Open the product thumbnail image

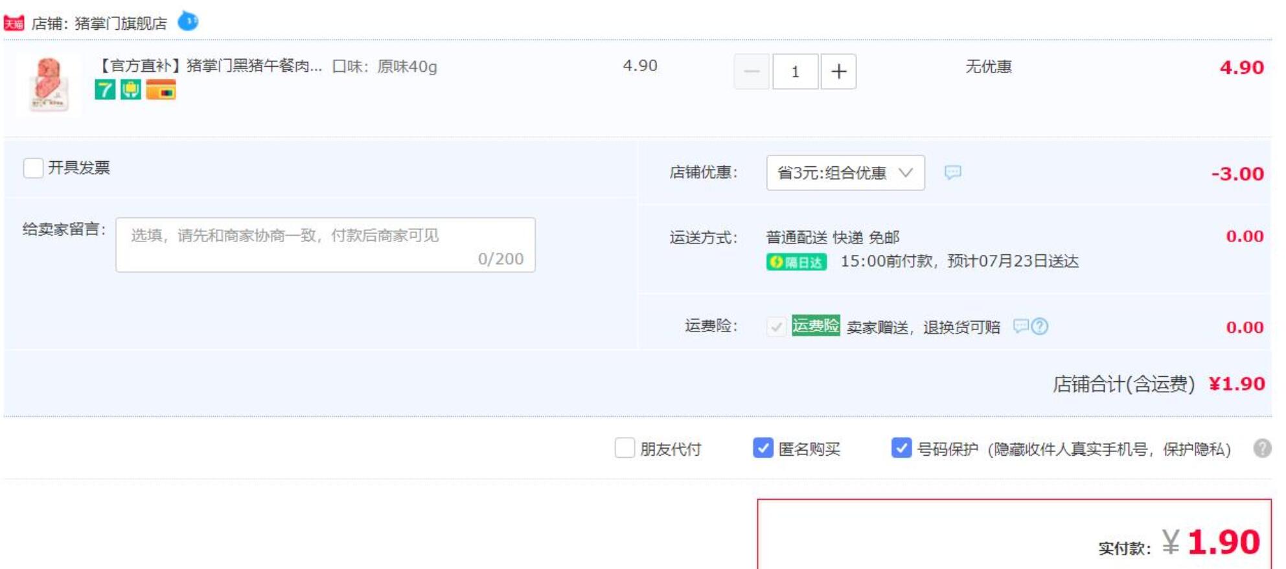click(x=49, y=85)
